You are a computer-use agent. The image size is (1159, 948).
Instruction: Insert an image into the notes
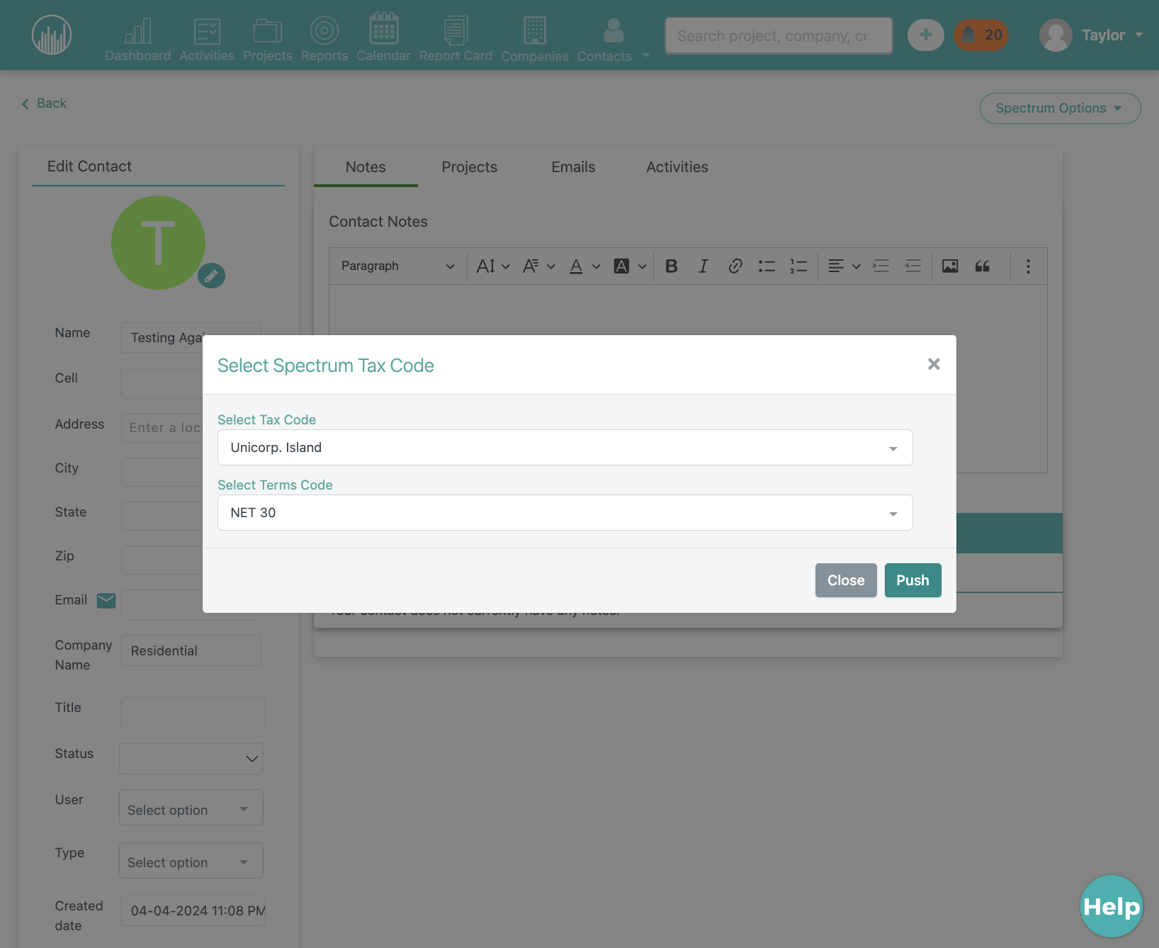pyautogui.click(x=950, y=266)
